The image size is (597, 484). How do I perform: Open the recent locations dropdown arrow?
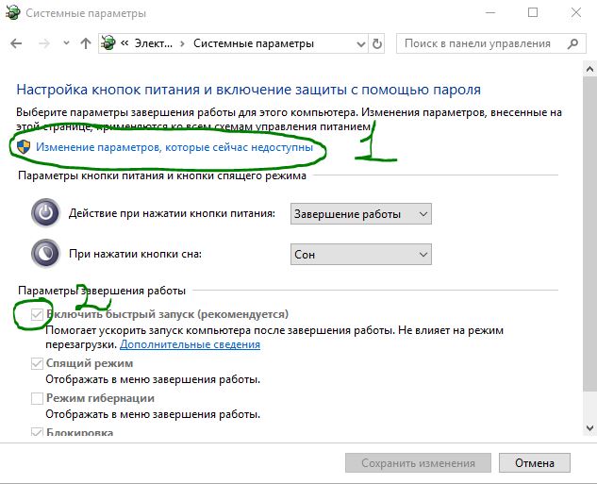[x=66, y=43]
